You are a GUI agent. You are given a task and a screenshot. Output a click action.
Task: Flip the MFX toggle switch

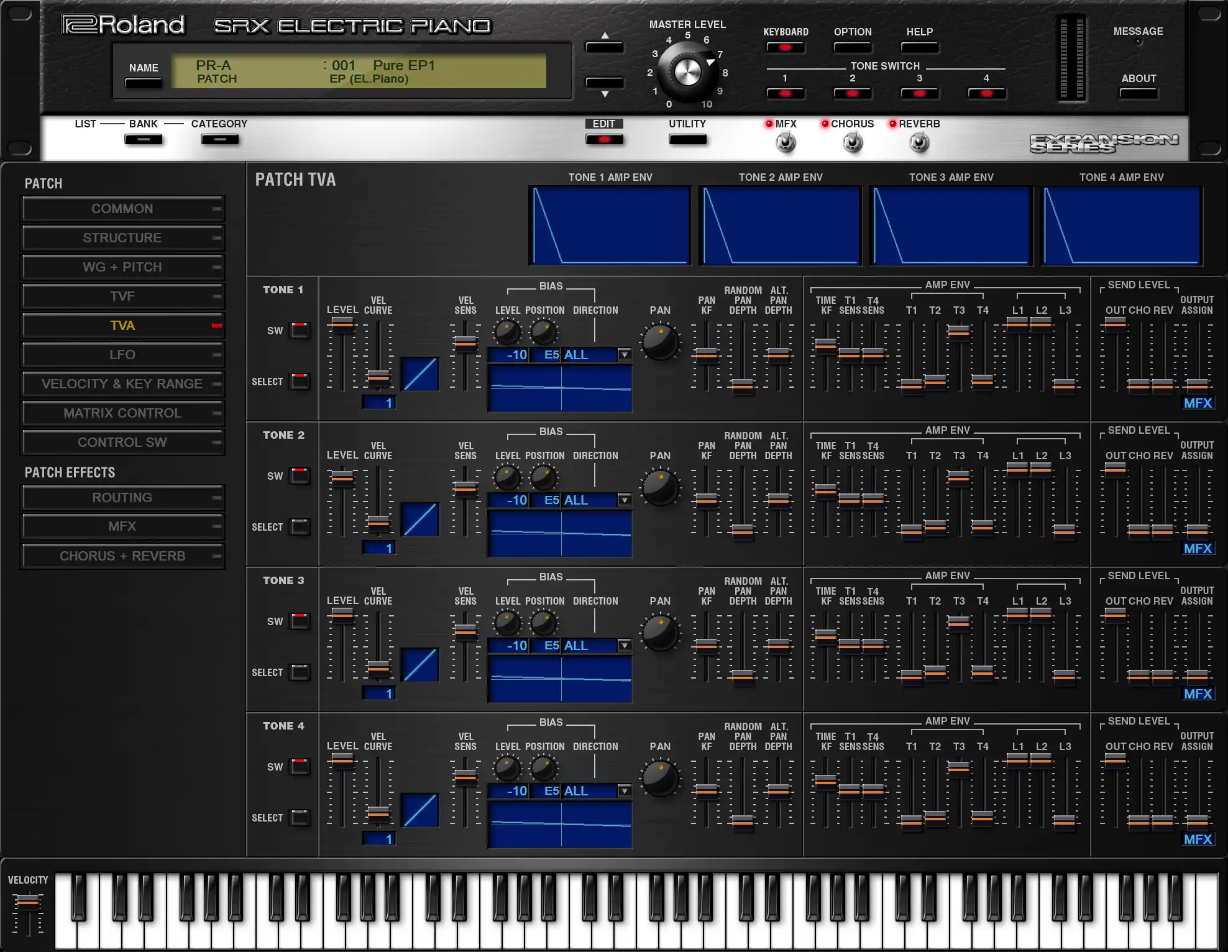(x=786, y=143)
